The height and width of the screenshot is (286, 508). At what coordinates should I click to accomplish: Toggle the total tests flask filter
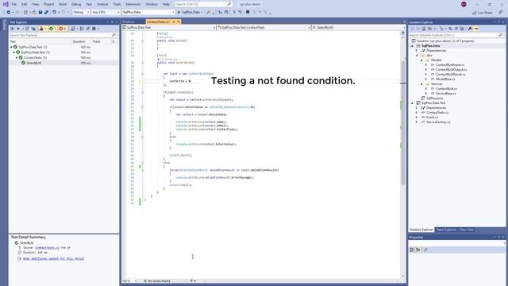43,29
